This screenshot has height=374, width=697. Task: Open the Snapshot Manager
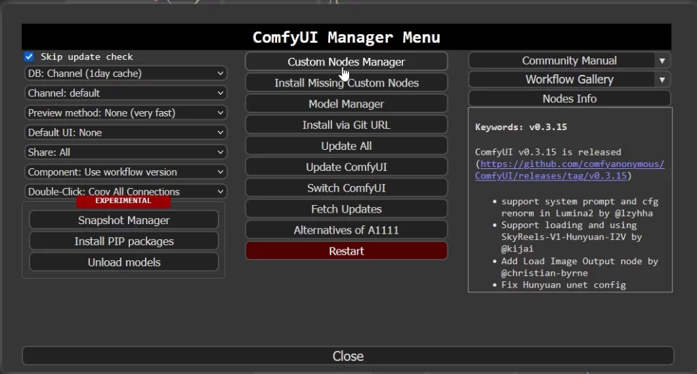pos(124,220)
